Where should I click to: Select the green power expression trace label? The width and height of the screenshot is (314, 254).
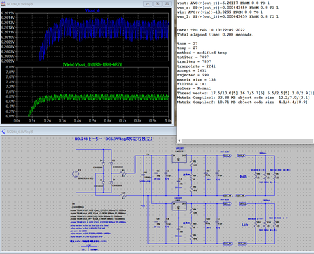92,65
